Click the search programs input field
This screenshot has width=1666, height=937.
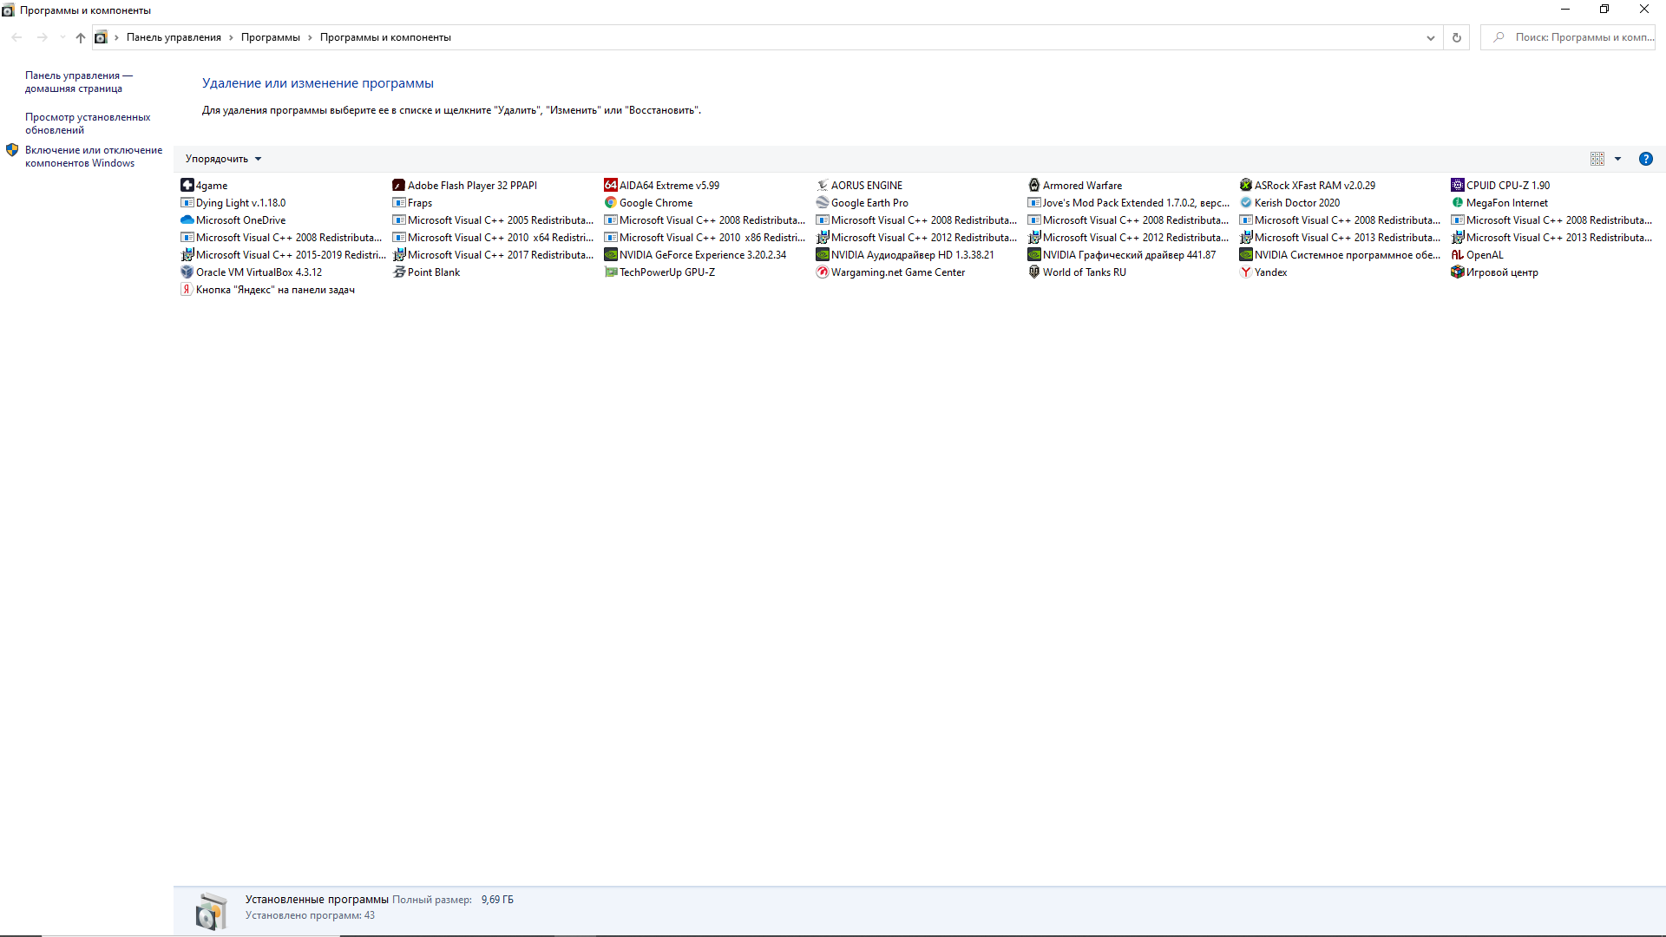[1569, 37]
